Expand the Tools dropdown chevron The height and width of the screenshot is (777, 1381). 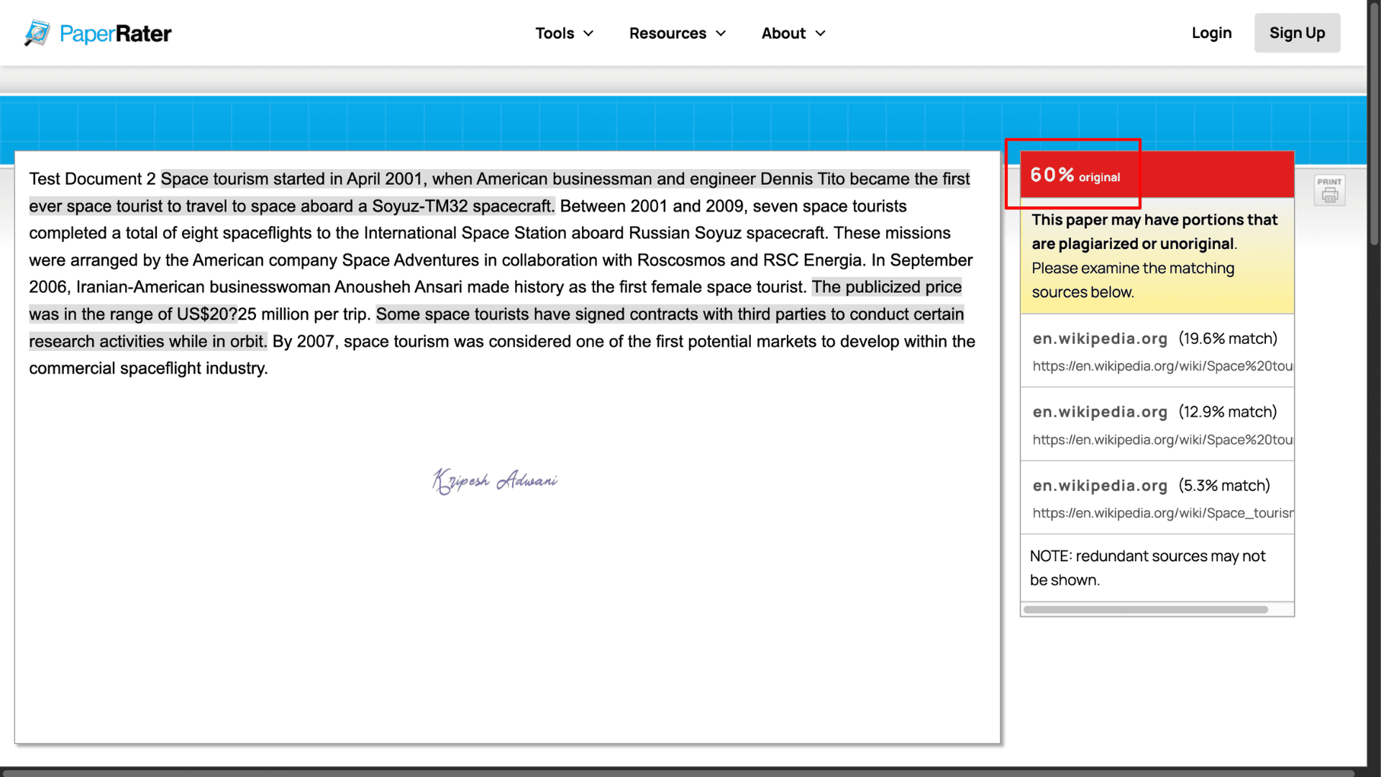click(588, 34)
